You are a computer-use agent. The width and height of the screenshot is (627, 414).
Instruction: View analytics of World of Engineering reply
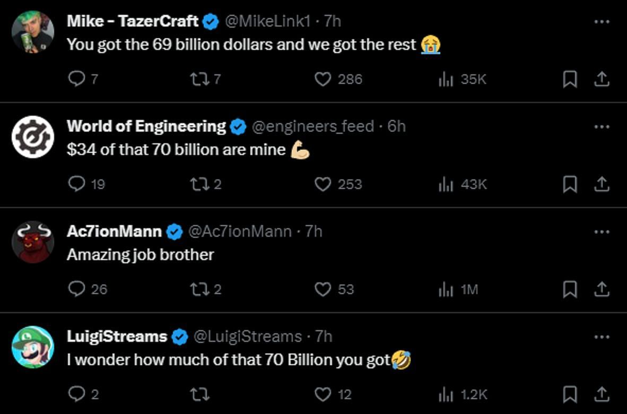click(x=446, y=184)
